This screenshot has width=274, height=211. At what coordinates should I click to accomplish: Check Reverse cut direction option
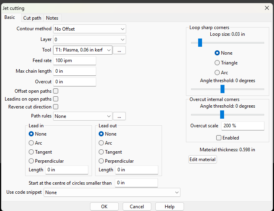click(x=55, y=107)
